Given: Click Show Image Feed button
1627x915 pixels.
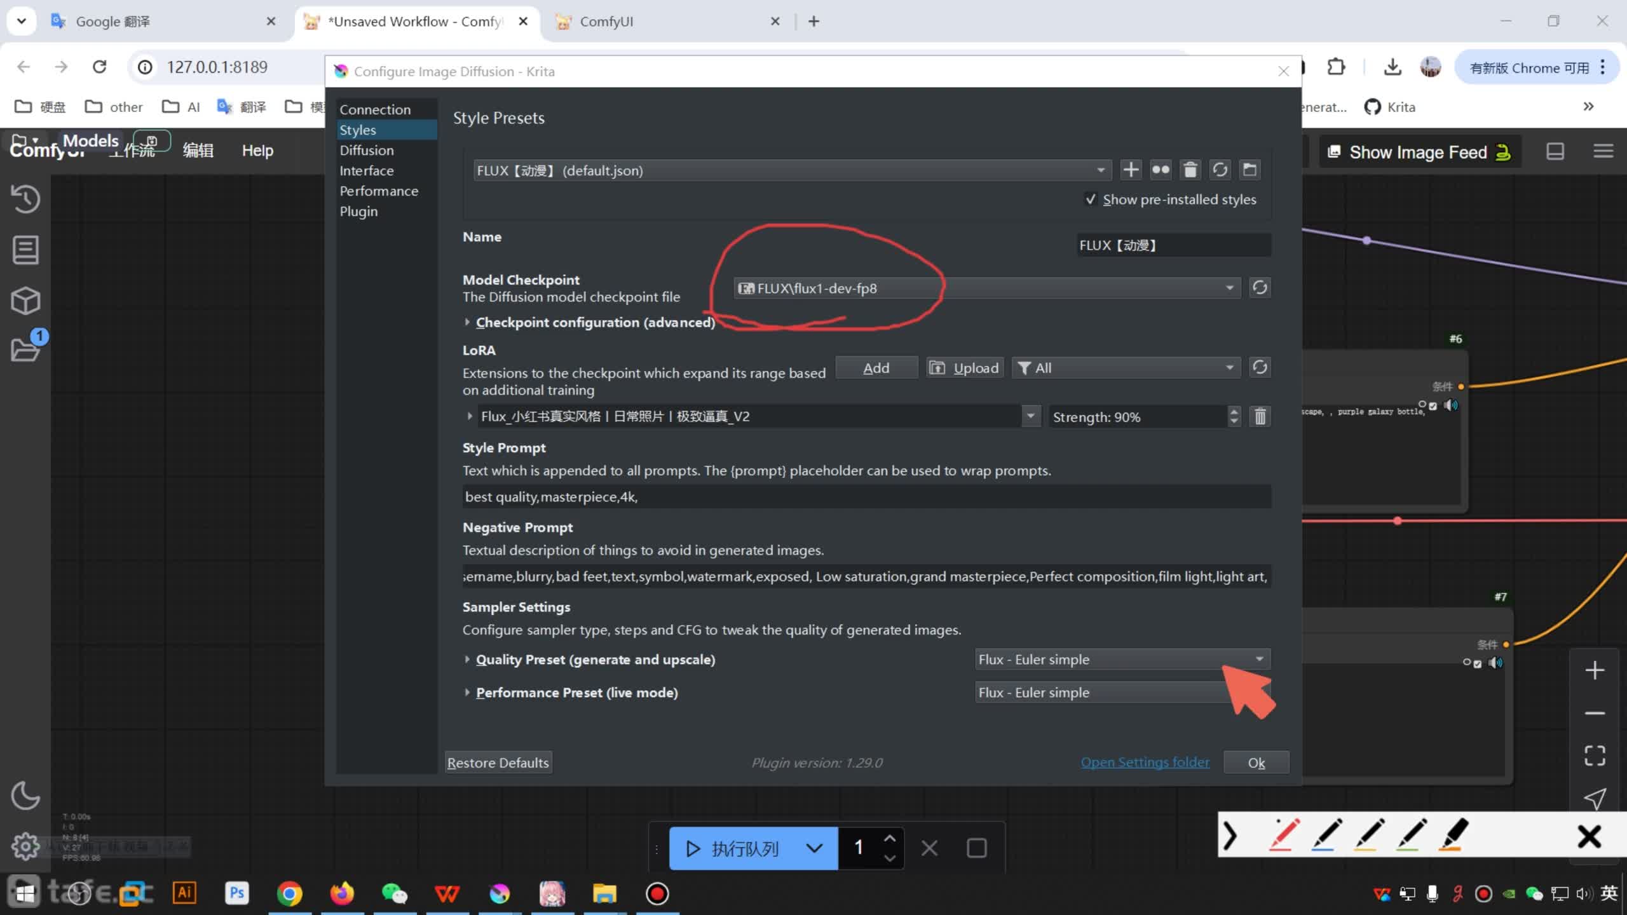Looking at the screenshot, I should tap(1420, 152).
